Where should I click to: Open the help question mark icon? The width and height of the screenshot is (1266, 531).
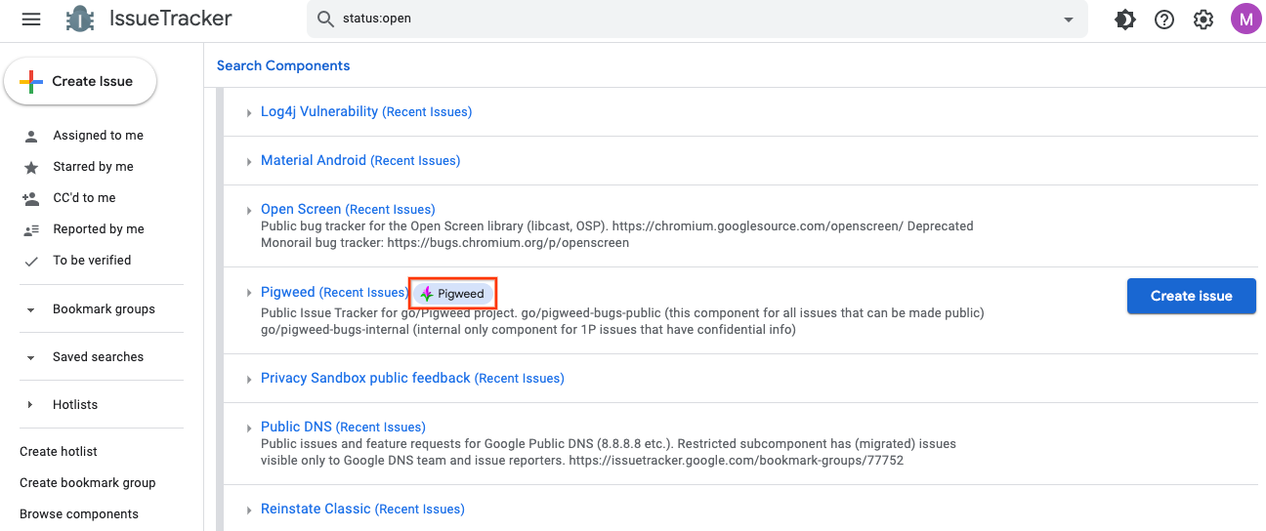click(1164, 20)
